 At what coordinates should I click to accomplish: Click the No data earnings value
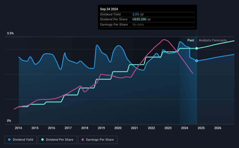(x=138, y=24)
